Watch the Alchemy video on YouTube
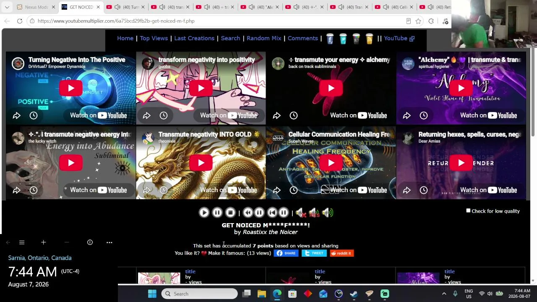537x302 pixels. pos(488,115)
